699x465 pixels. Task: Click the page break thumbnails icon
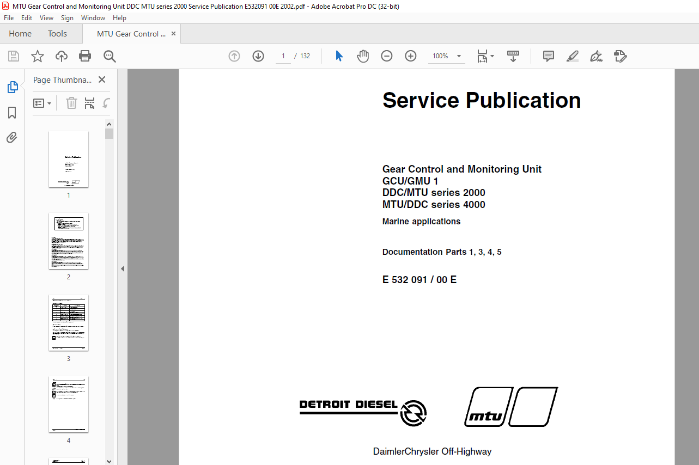(89, 103)
